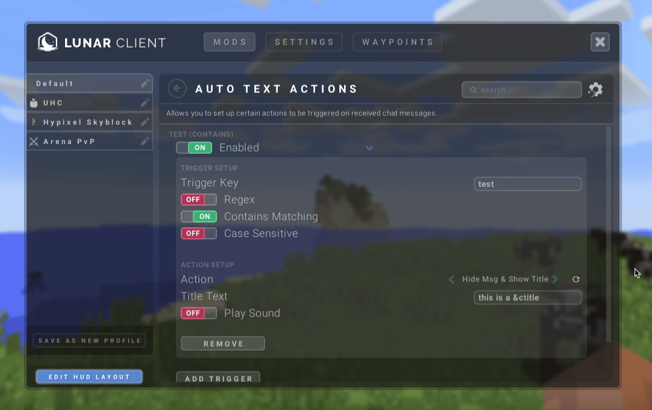Screen dimensions: 652x410
Task: Switch to the Settings tab
Action: pyautogui.click(x=304, y=42)
